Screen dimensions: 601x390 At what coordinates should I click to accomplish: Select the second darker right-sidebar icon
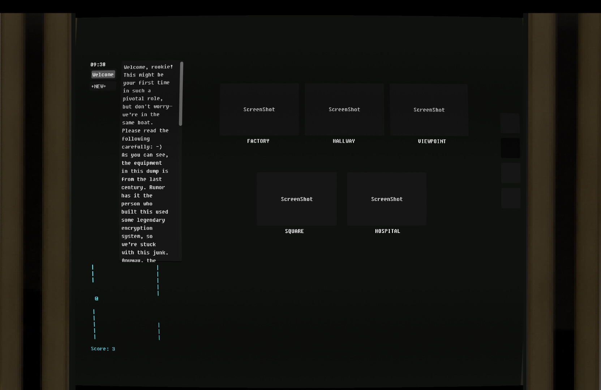point(510,148)
